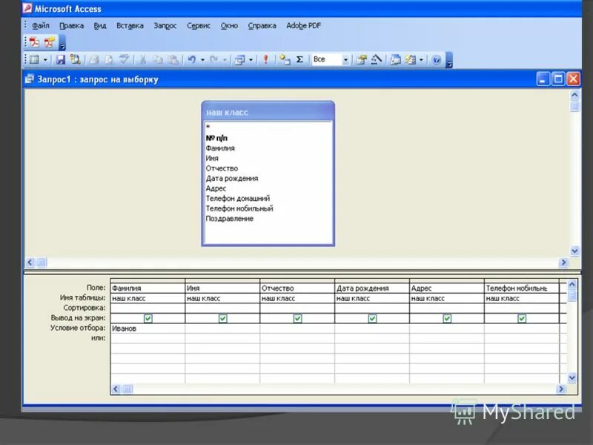Uncheck display checkbox for Отчество column
This screenshot has width=593, height=445.
(298, 319)
